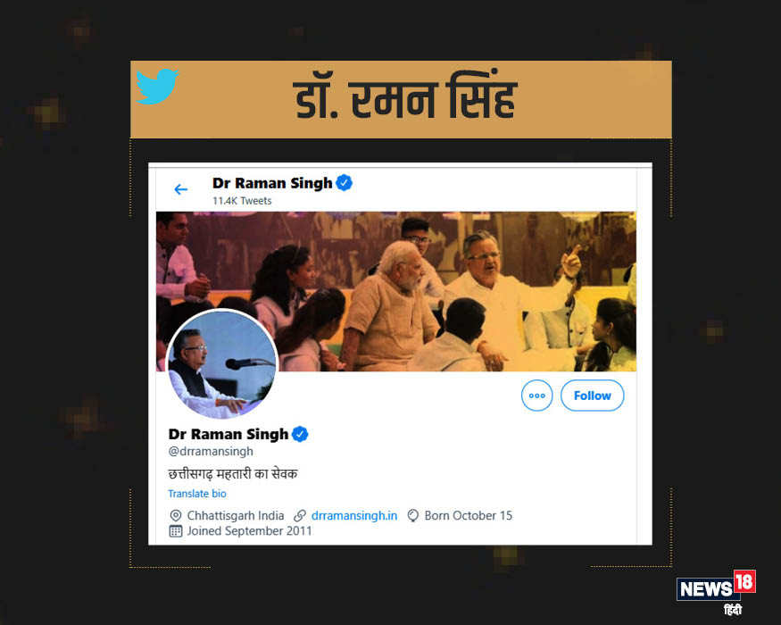The height and width of the screenshot is (625, 781).
Task: Click the verified badge beside the header name
Action: click(x=345, y=183)
